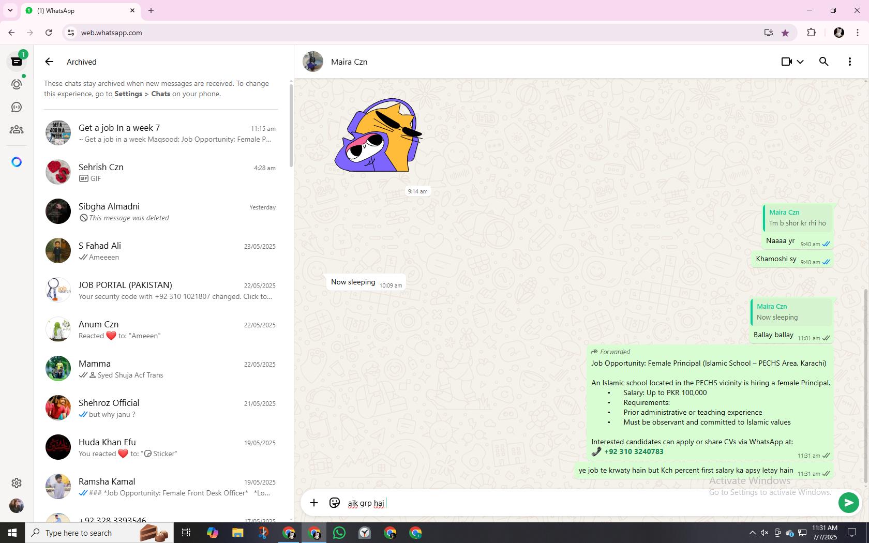Viewport: 869px width, 543px height.
Task: Click the 'Ballay ballay' sent message
Action: pos(791,335)
